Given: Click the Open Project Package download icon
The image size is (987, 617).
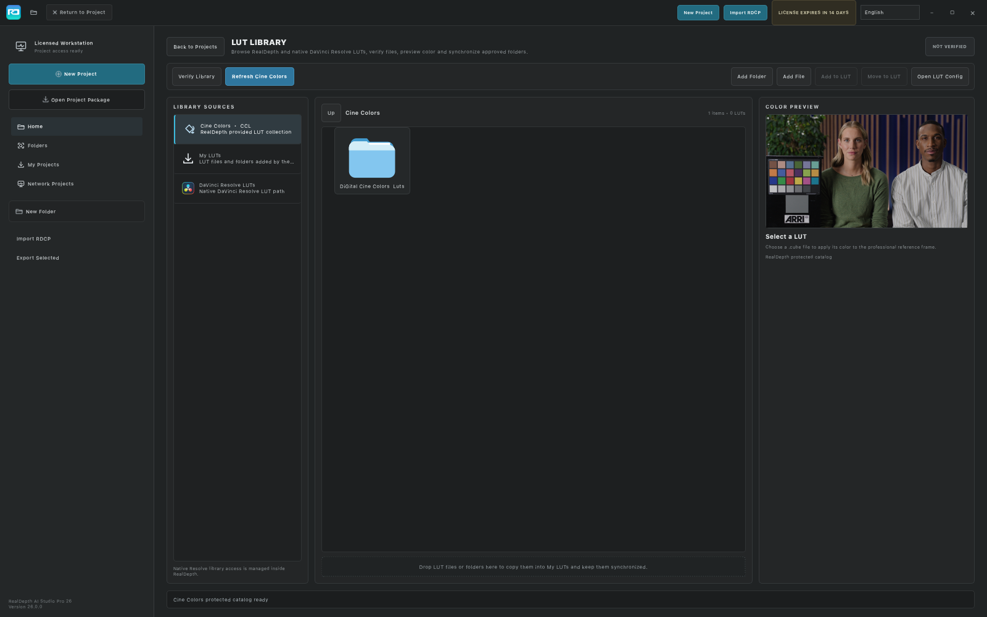Looking at the screenshot, I should 46,99.
